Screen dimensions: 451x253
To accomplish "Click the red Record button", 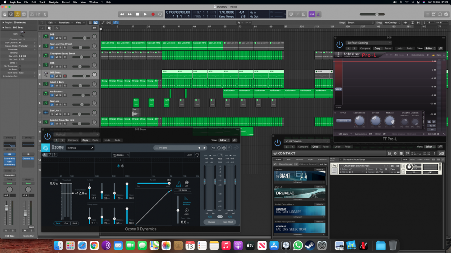I will pos(153,14).
